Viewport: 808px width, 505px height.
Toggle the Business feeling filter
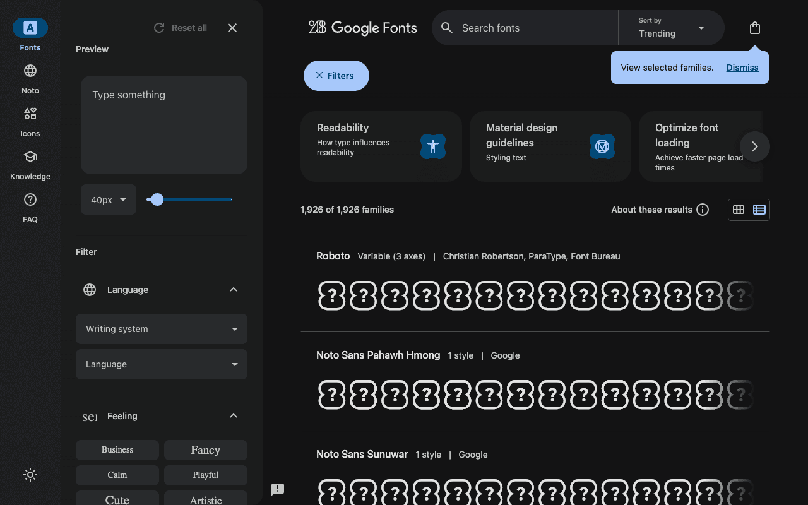click(117, 449)
